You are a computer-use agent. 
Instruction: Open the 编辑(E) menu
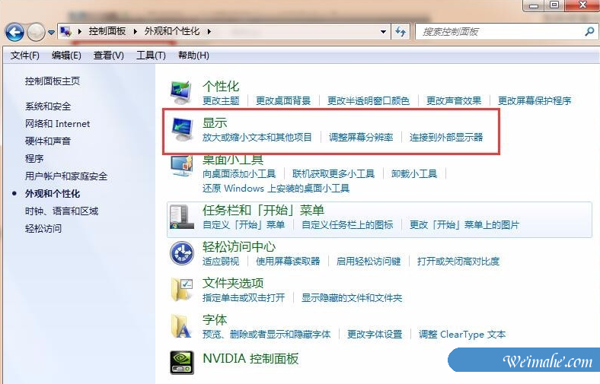point(66,56)
